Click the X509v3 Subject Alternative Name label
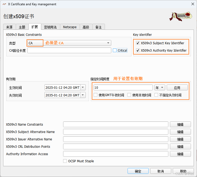Viewport: 197px width, 177px height. [x=30, y=132]
